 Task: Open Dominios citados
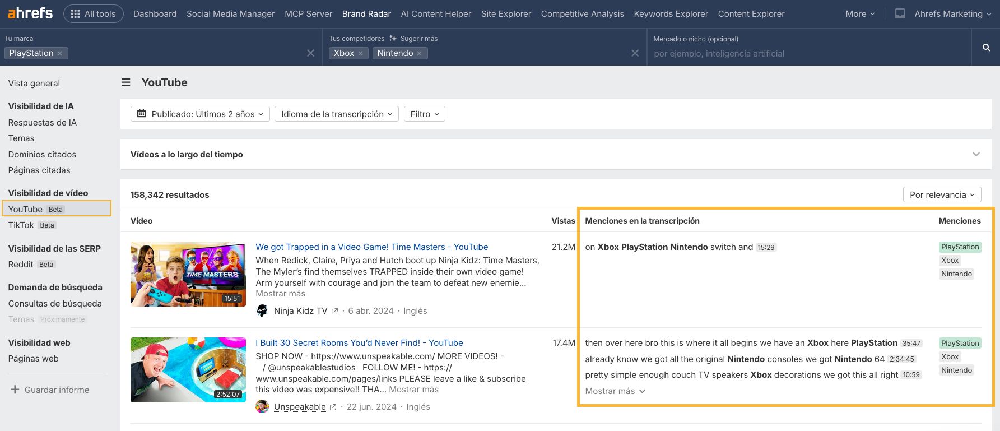42,154
